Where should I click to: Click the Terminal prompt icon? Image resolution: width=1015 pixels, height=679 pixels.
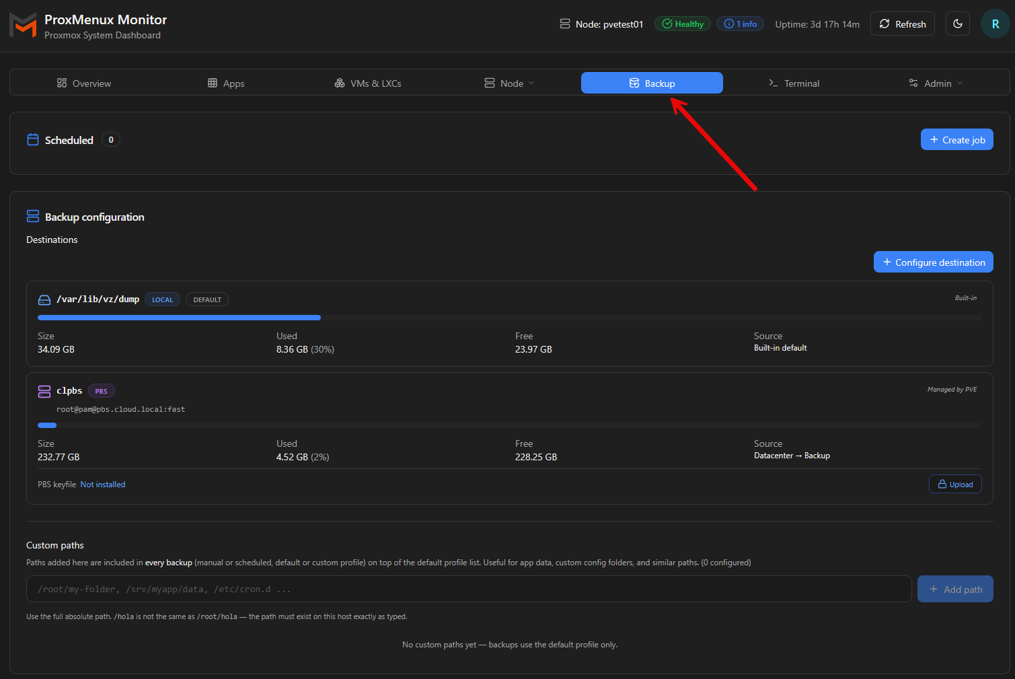click(x=774, y=83)
